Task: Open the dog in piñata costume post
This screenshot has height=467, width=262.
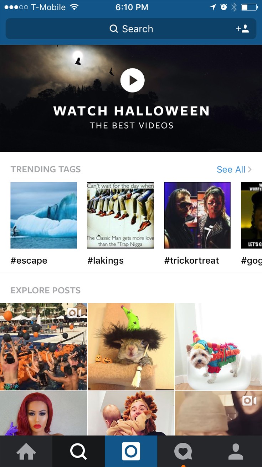Action: pyautogui.click(x=218, y=347)
